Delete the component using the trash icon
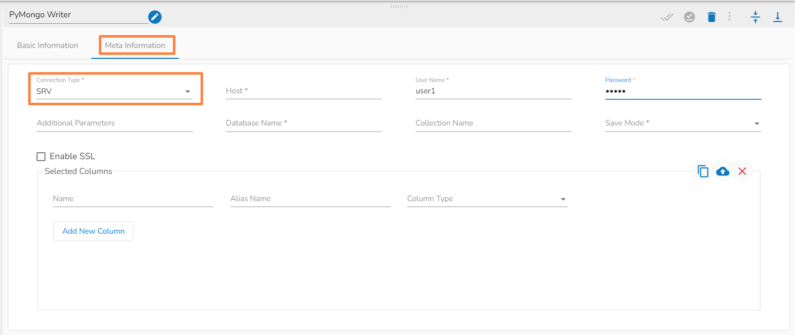 (x=711, y=17)
